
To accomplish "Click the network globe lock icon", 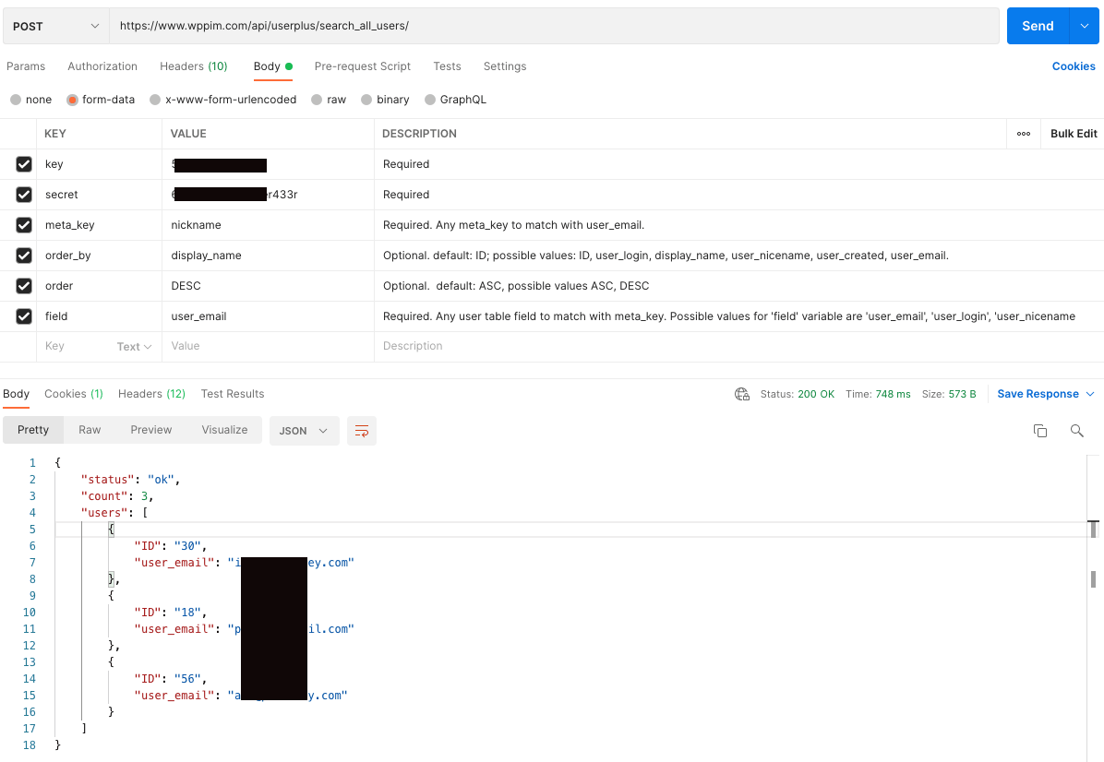I will (x=742, y=394).
